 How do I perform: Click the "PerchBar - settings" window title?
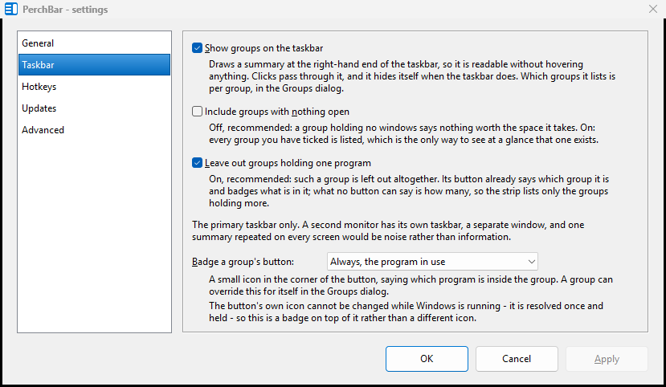pyautogui.click(x=65, y=9)
